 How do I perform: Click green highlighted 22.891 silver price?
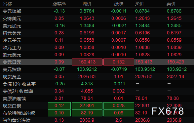coord(87,105)
